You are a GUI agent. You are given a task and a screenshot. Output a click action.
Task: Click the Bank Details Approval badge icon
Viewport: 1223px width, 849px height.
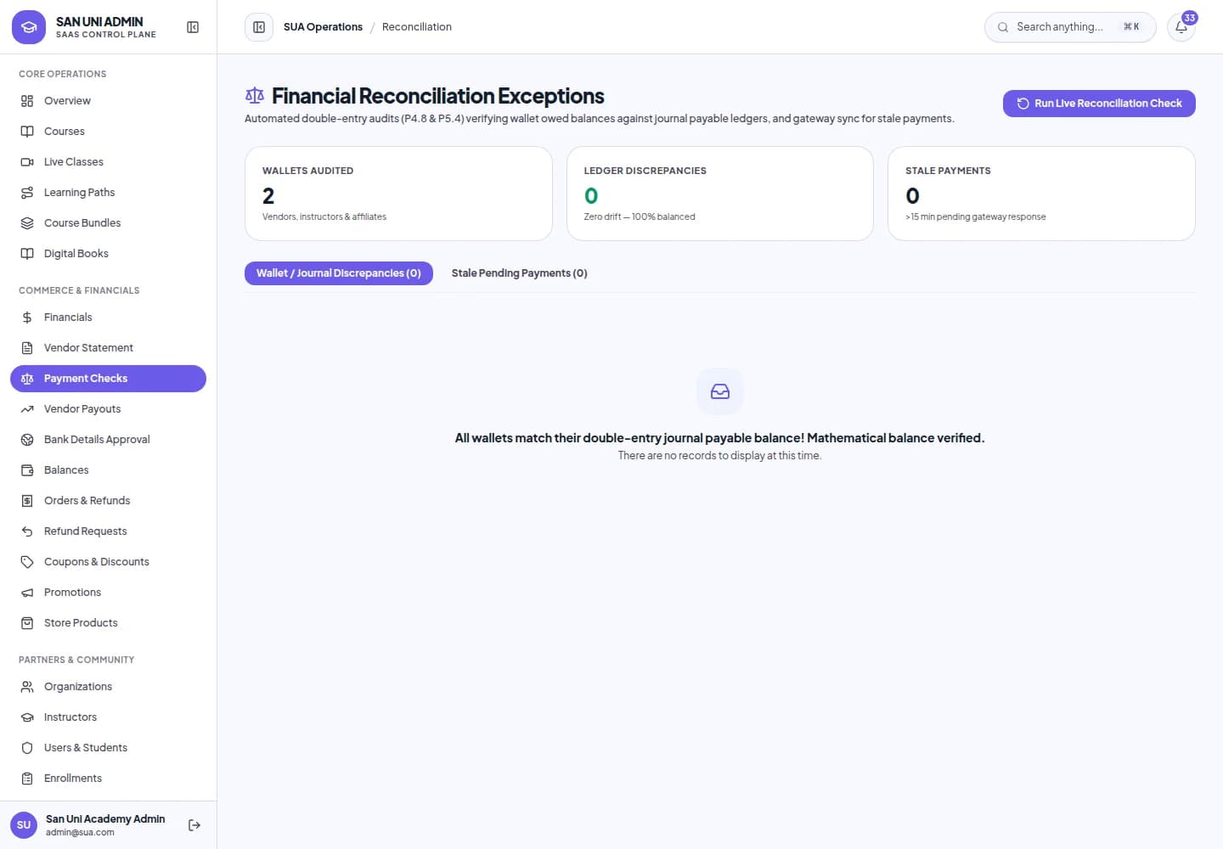click(27, 440)
